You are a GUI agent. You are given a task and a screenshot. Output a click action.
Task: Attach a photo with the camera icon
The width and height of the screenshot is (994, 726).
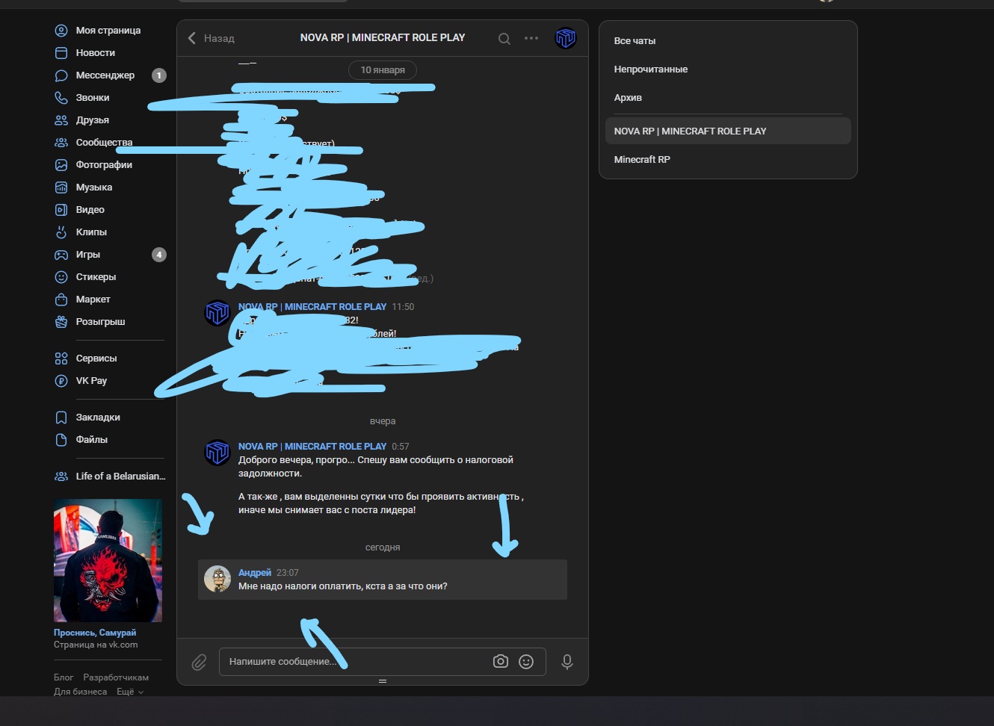pos(501,662)
